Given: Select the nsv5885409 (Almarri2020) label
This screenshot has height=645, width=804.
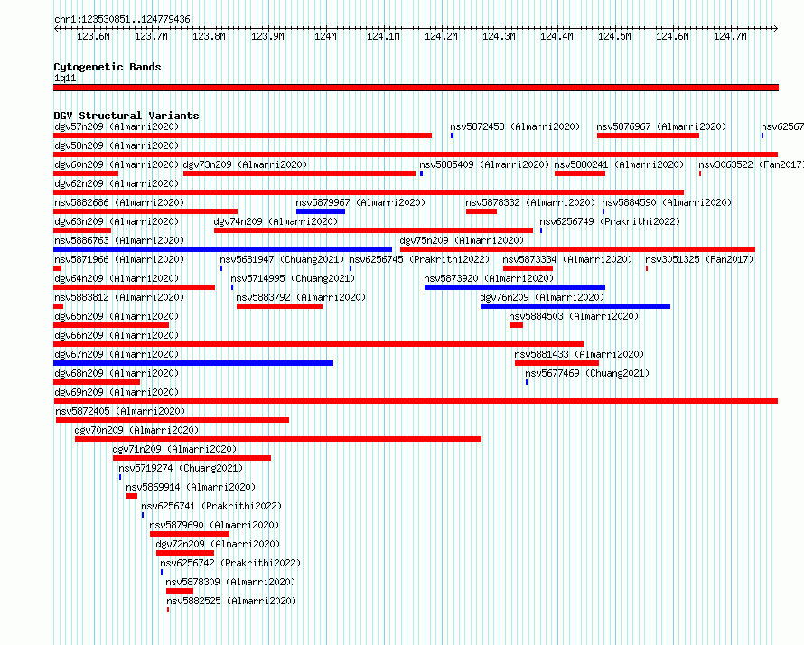Looking at the screenshot, I should (x=484, y=164).
